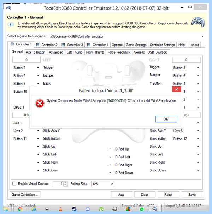212x214 pixels.
Task: Expand the Button 8 right Trigger dropdown
Action: tap(198, 68)
